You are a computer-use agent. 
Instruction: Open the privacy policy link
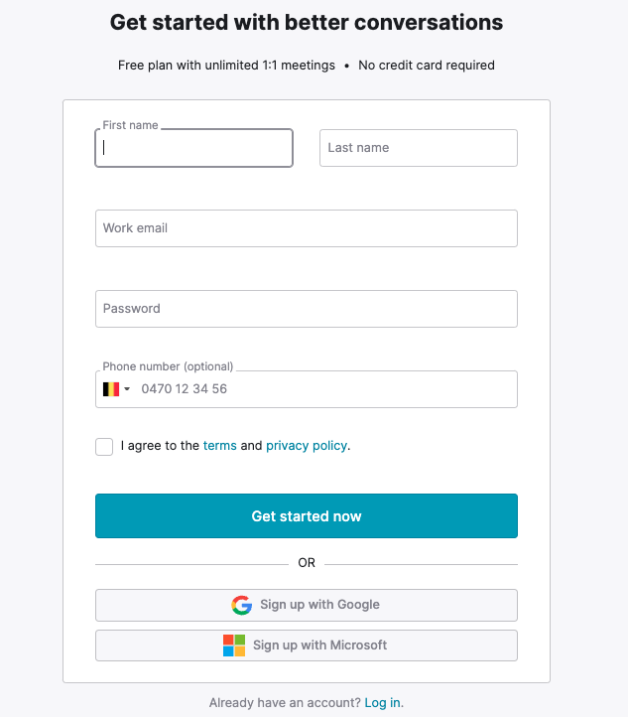[x=307, y=446]
